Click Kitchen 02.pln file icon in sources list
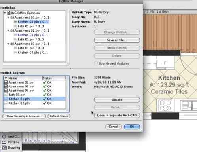The width and height of the screenshot is (197, 152). (x=6, y=103)
